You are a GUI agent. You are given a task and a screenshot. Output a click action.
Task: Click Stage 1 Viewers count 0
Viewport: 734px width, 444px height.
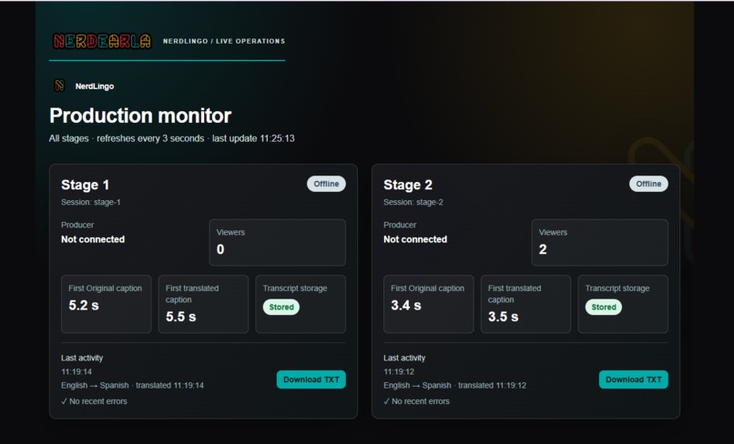(x=220, y=249)
